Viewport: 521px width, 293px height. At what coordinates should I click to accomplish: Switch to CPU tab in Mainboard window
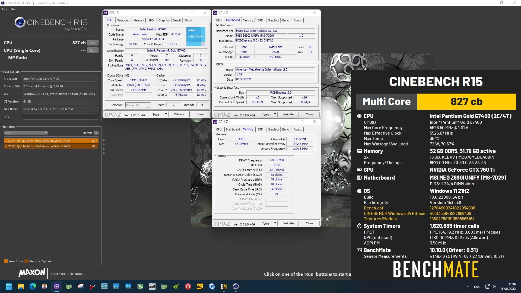click(x=219, y=20)
